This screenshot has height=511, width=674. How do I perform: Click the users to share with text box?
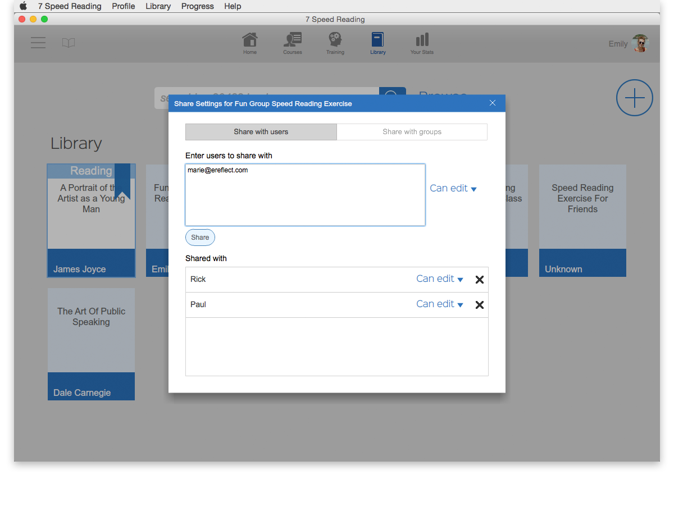pyautogui.click(x=305, y=195)
